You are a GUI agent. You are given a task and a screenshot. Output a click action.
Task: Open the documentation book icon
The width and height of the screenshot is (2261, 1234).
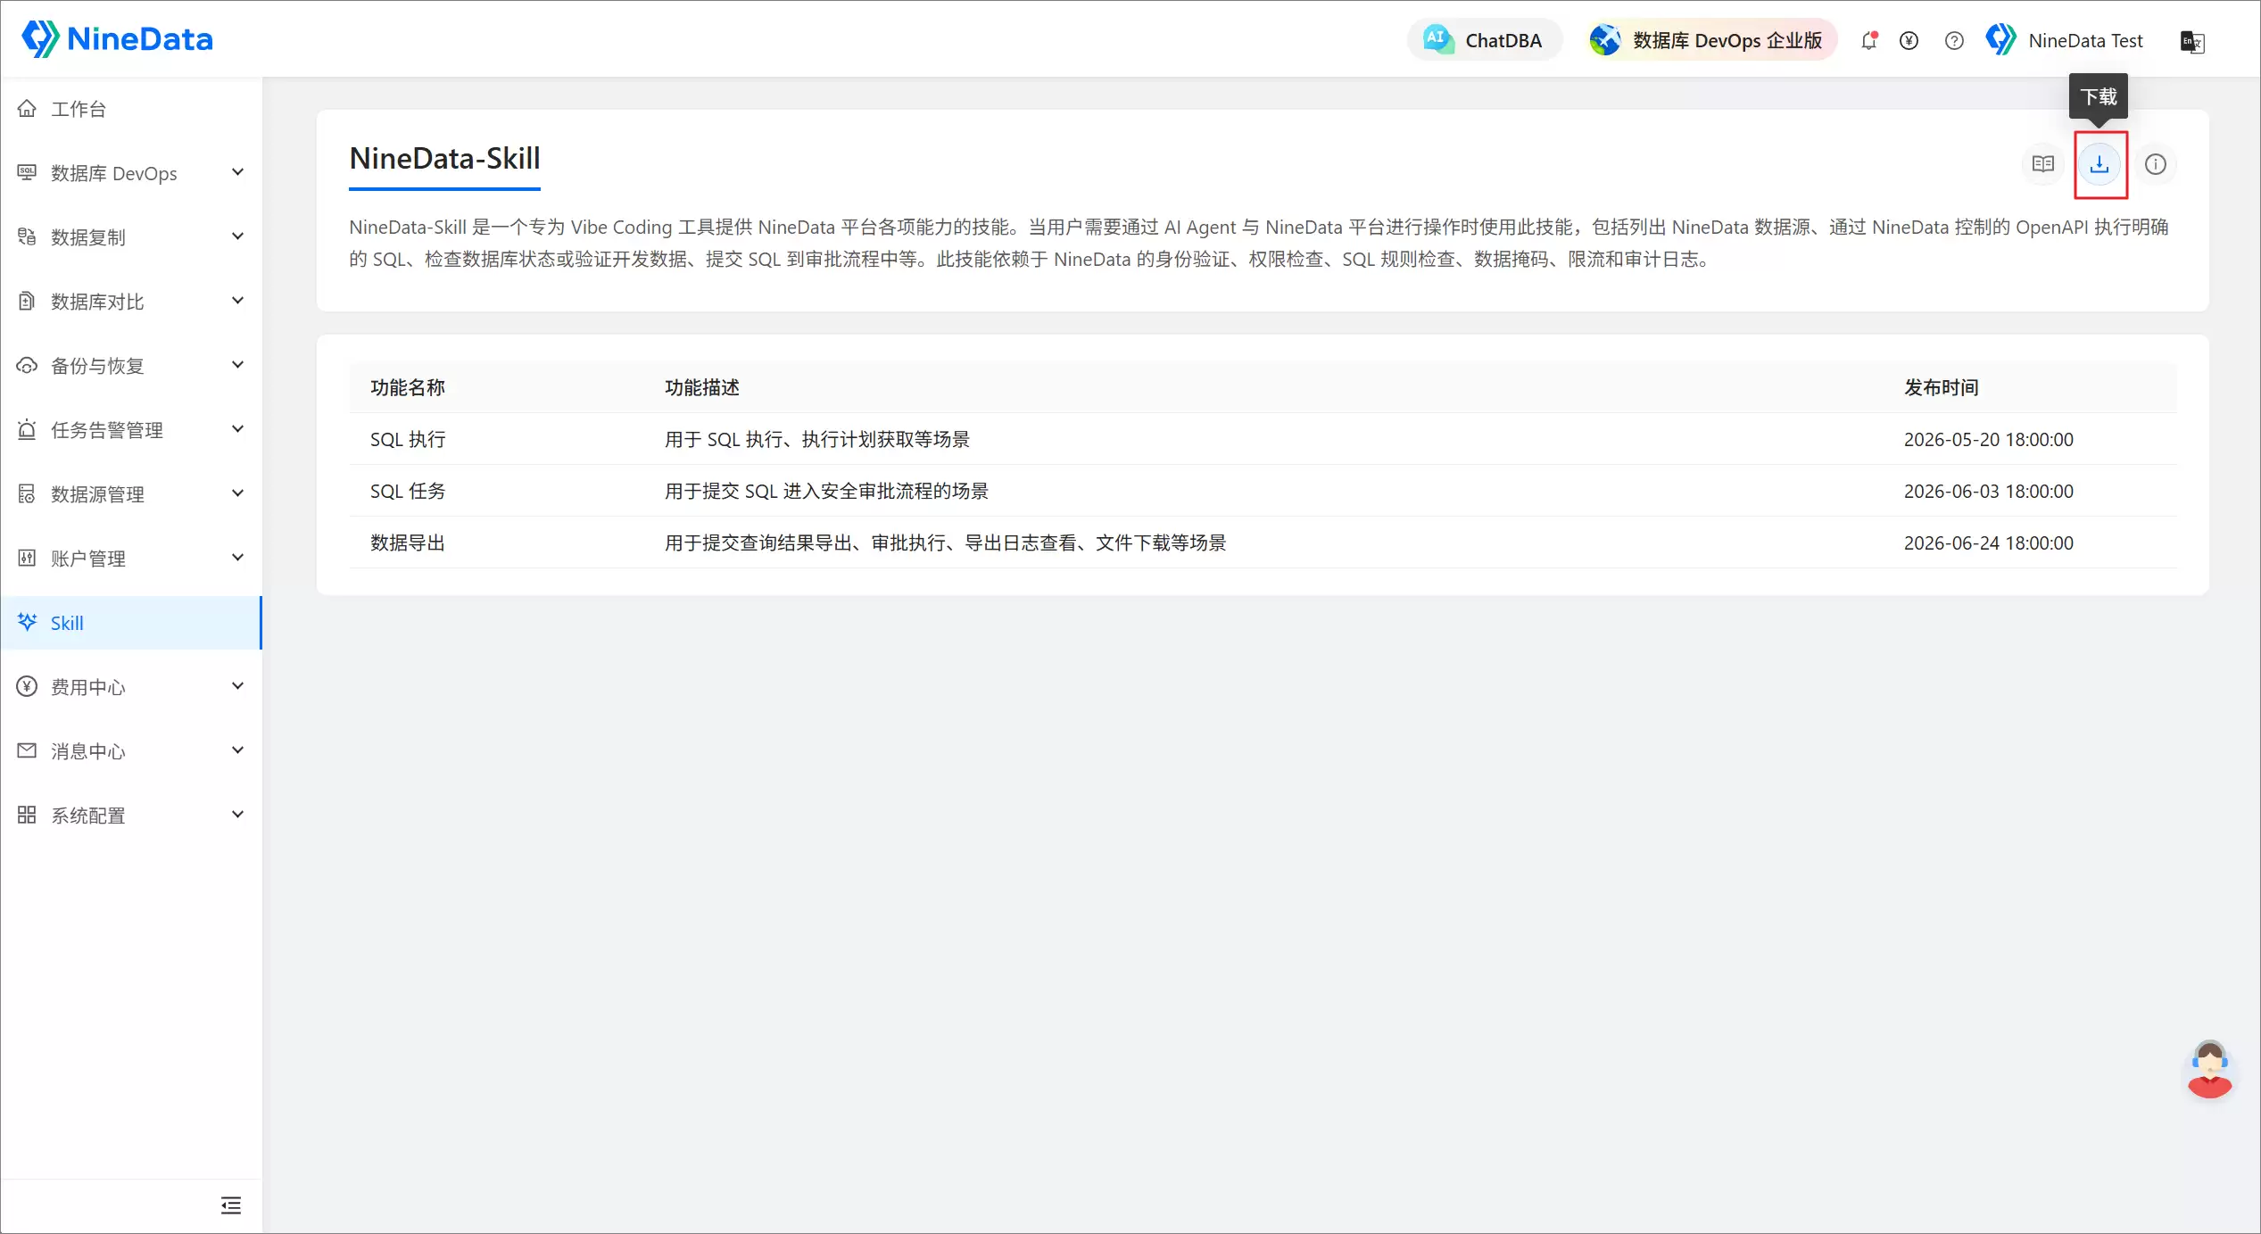pos(2043,164)
